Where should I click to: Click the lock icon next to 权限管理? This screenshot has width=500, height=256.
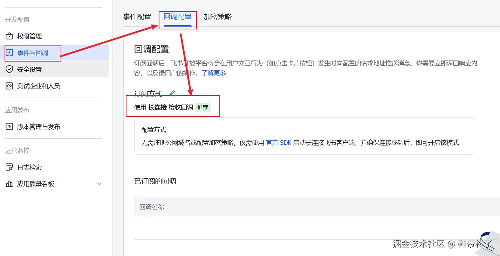pyautogui.click(x=9, y=36)
